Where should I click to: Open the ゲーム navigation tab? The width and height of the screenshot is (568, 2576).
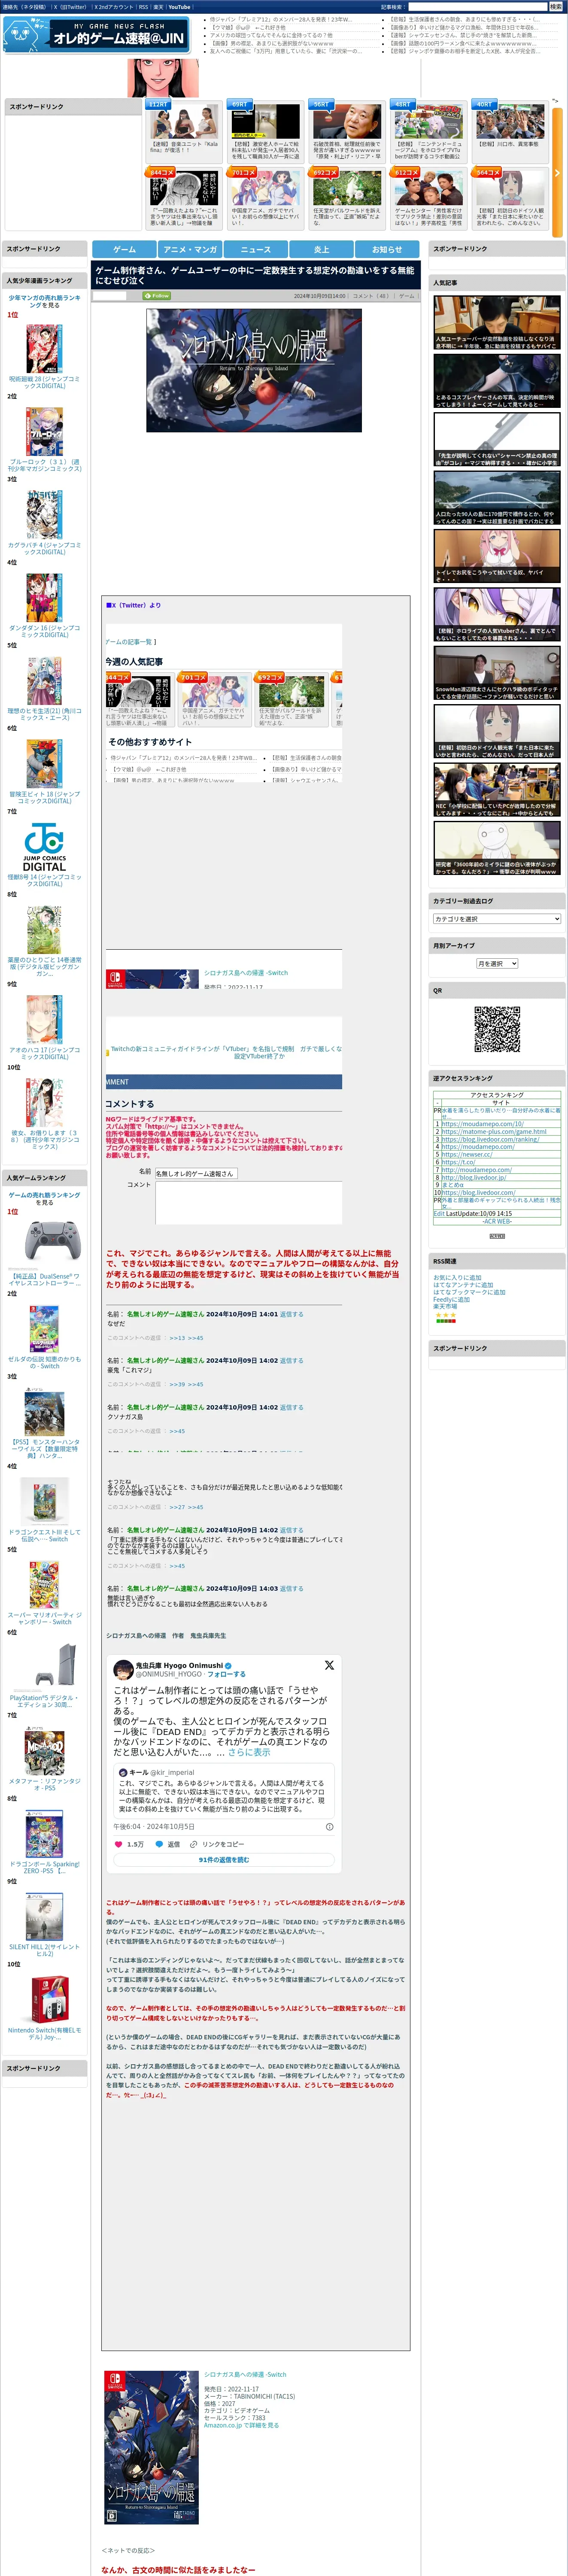124,249
